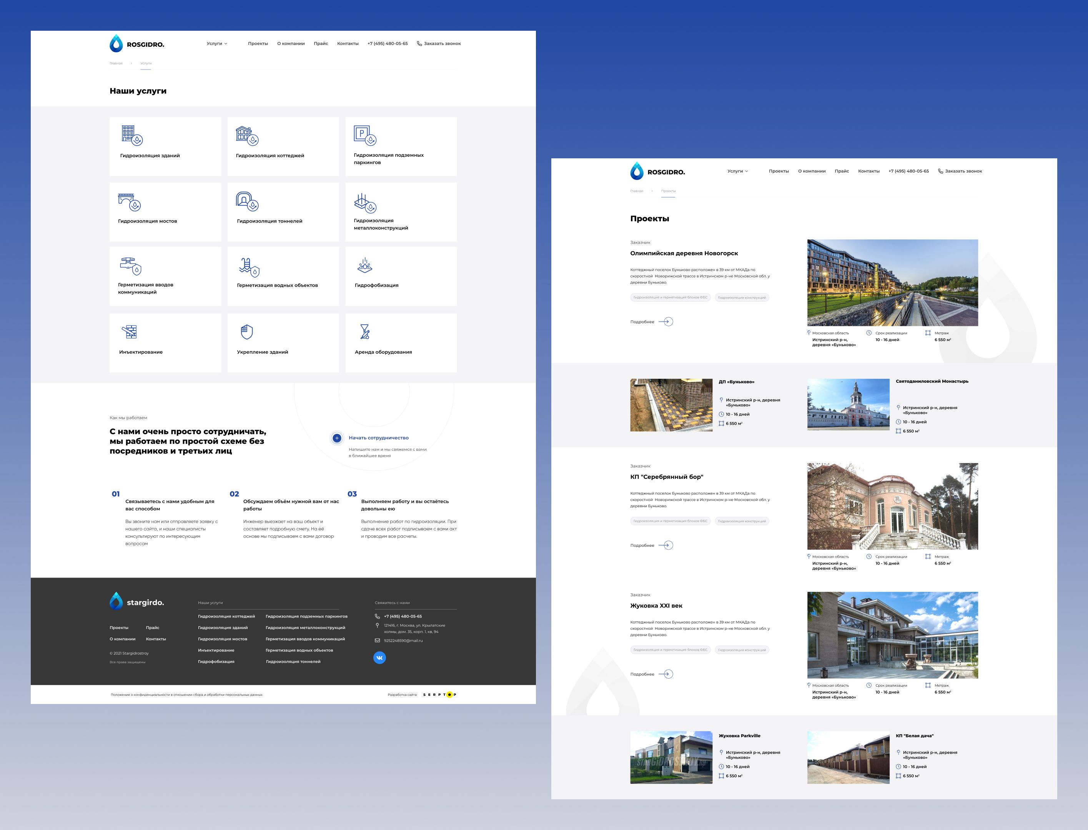
Task: Expand the Услуги dropdown in the Проекты page header
Action: tap(737, 171)
